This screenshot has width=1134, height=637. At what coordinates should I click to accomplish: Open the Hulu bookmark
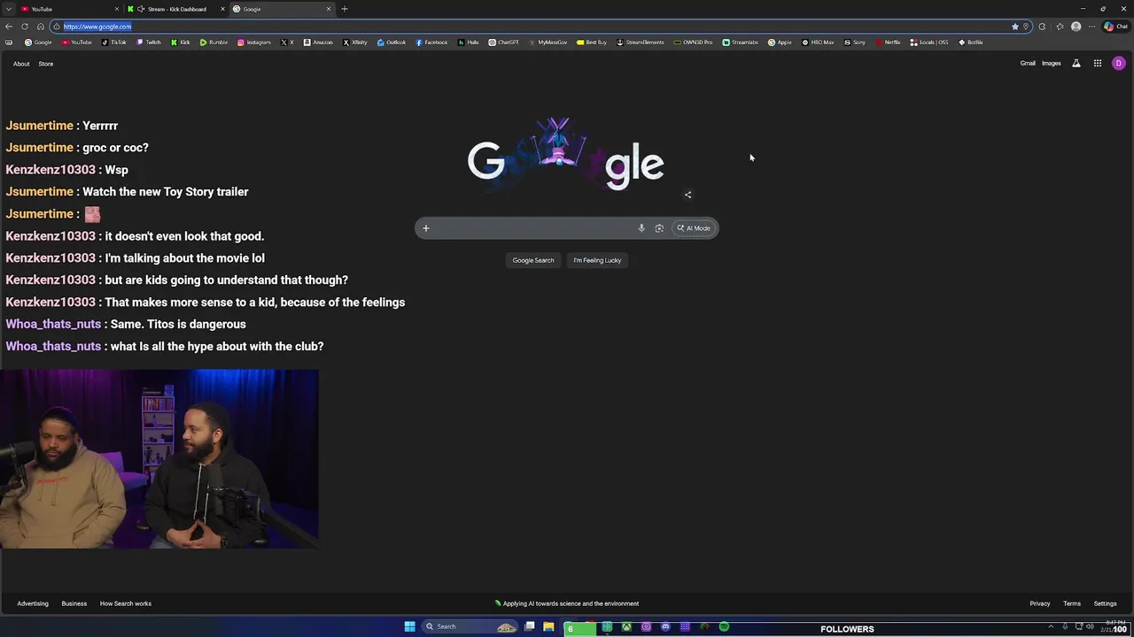[x=469, y=42]
